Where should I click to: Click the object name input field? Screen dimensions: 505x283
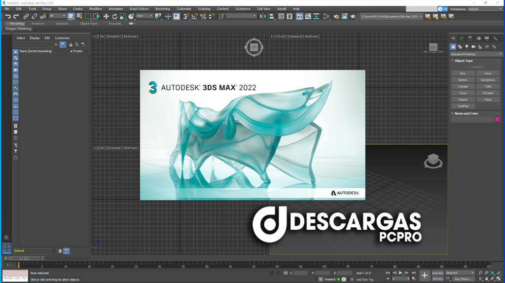click(472, 119)
